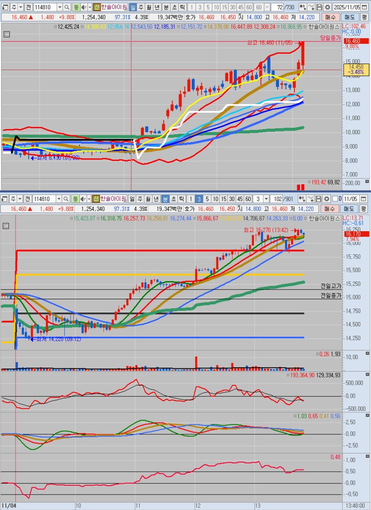Open chart settings gear in the upper chart
This screenshot has width=371, height=510.
(327, 7)
